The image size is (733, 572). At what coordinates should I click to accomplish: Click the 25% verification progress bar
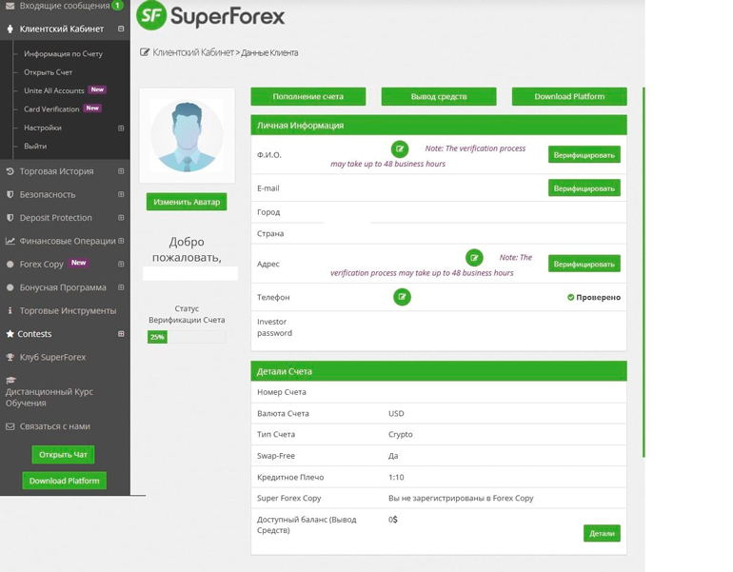point(187,337)
